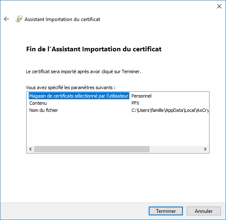
Task: Click the 'PFX' value
Action: (x=135, y=103)
